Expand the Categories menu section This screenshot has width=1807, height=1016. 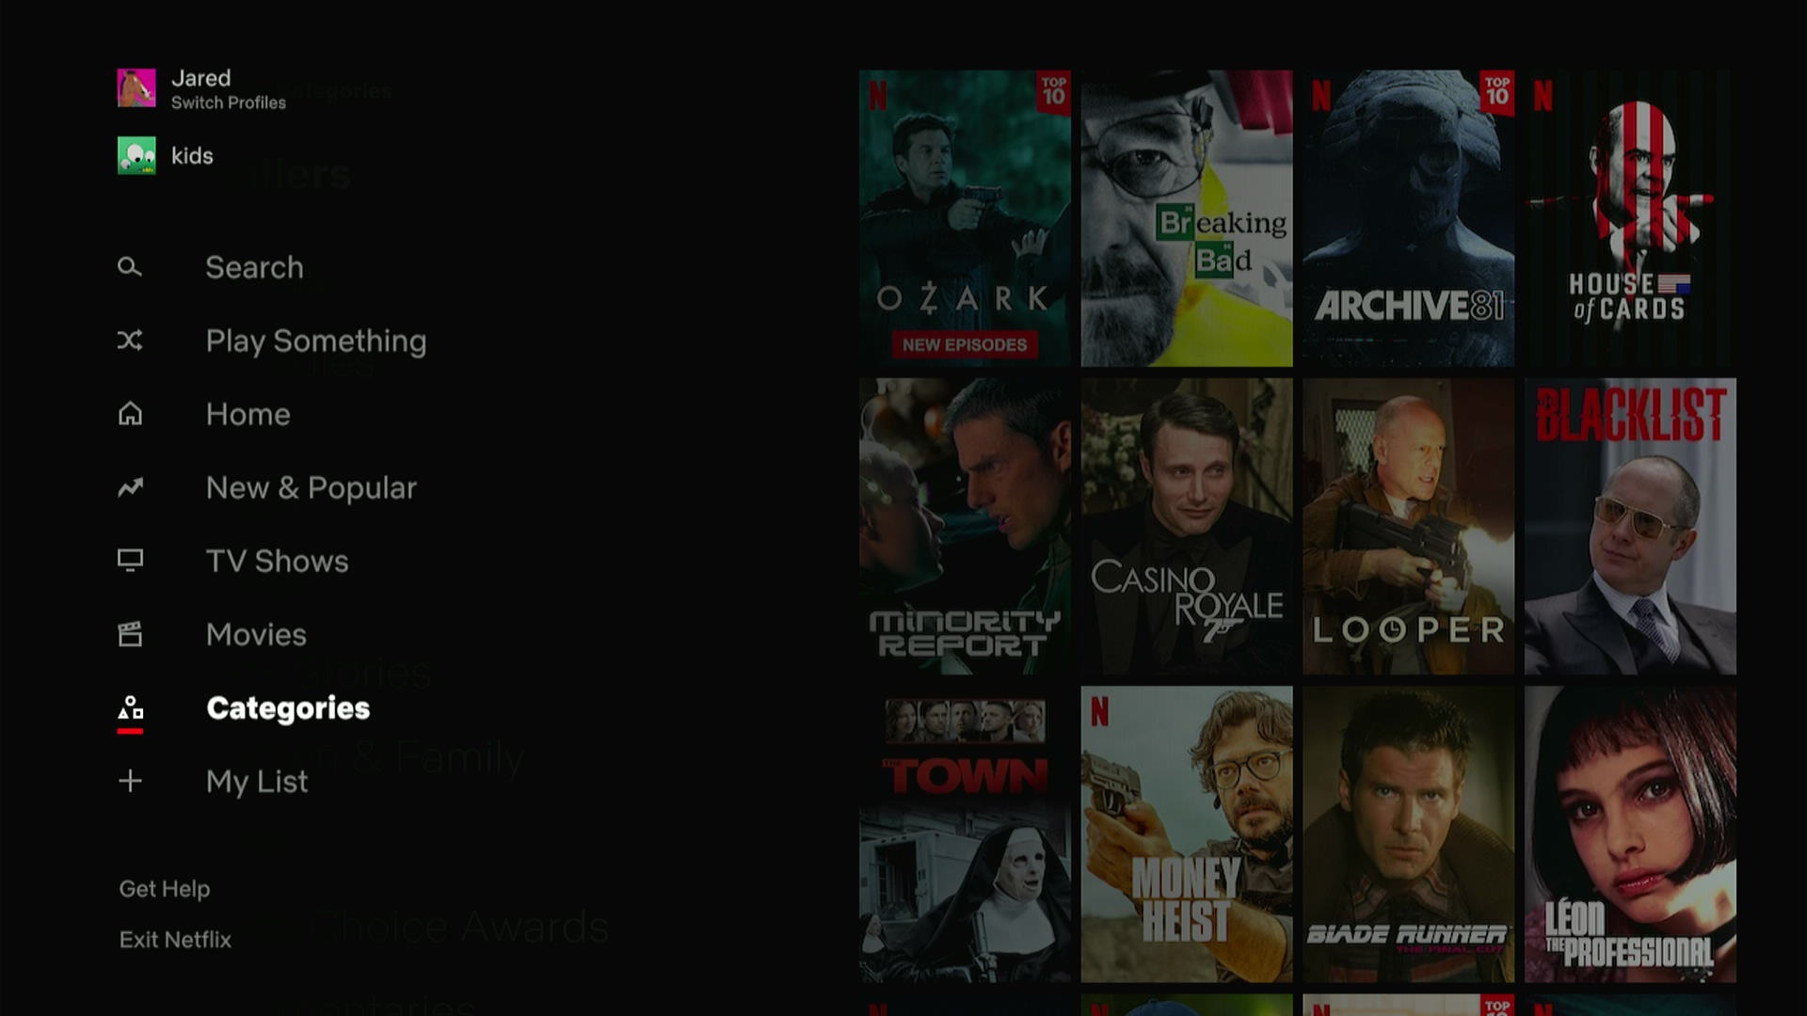tap(288, 707)
